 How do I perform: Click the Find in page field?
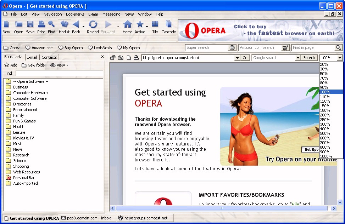pos(313,47)
